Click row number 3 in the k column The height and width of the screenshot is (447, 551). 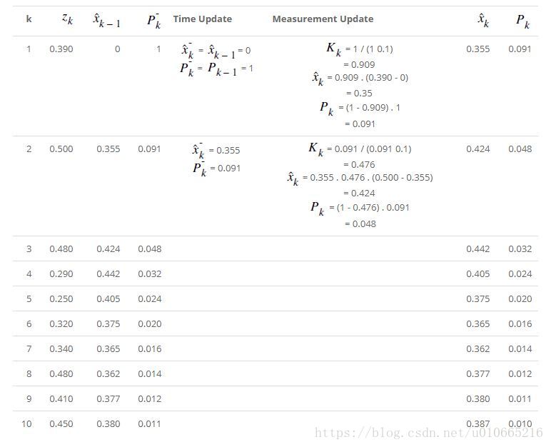pyautogui.click(x=29, y=249)
